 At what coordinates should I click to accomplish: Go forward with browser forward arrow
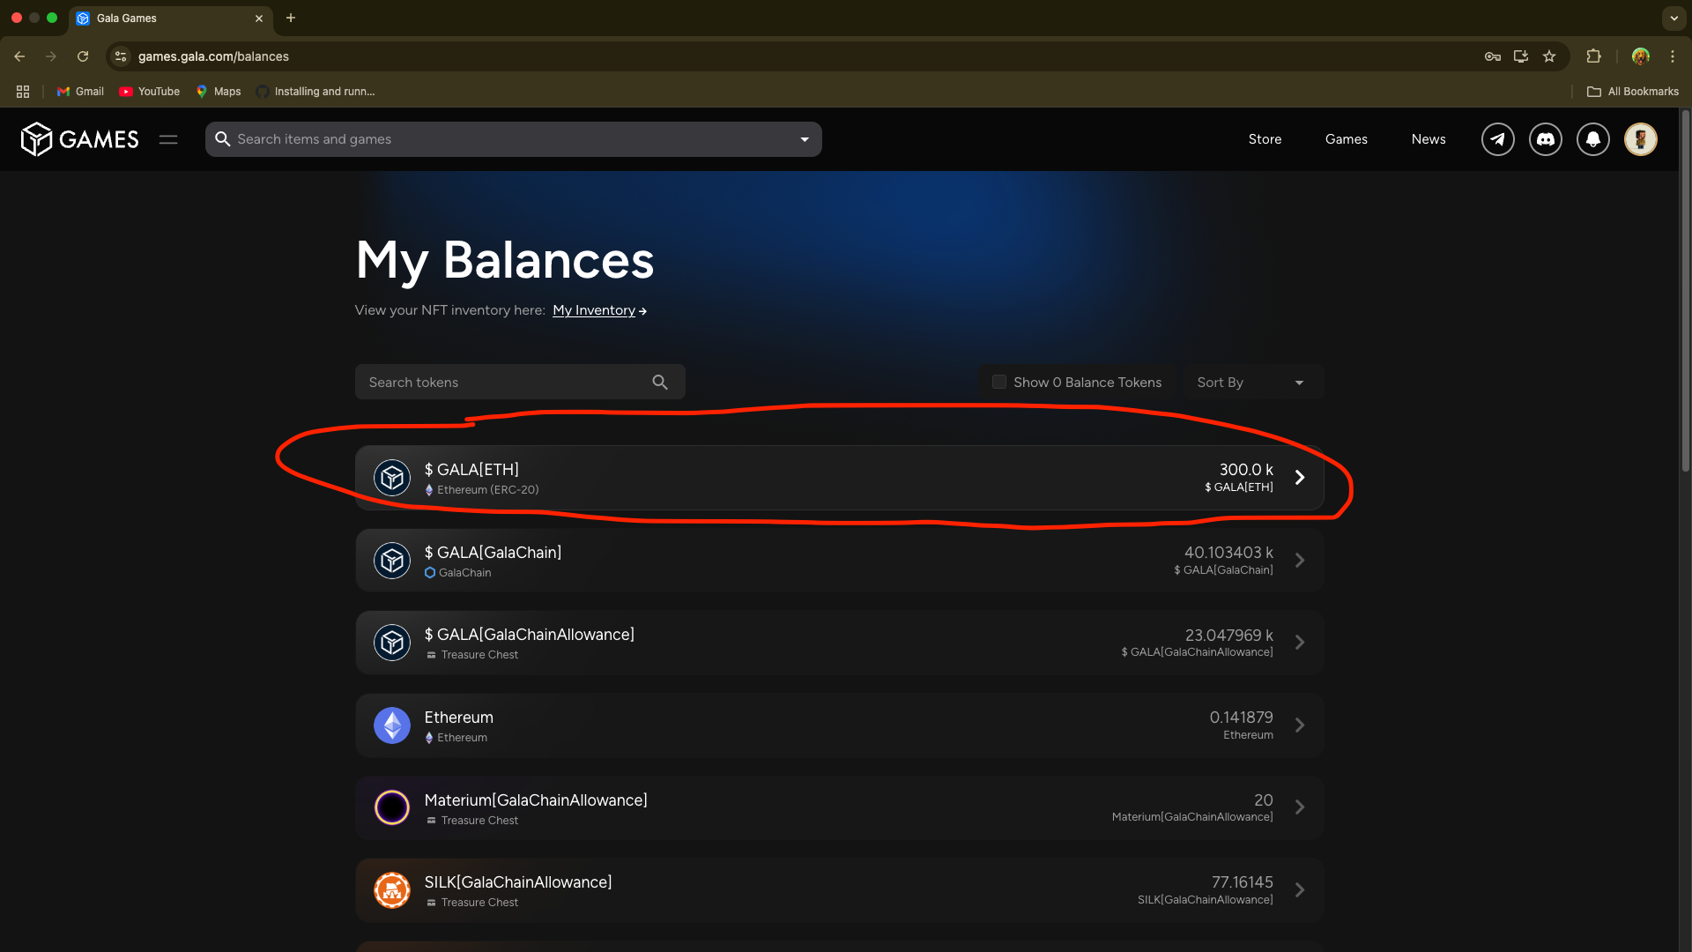pos(51,56)
